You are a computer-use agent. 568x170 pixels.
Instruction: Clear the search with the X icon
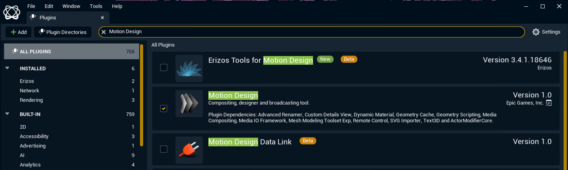point(104,32)
